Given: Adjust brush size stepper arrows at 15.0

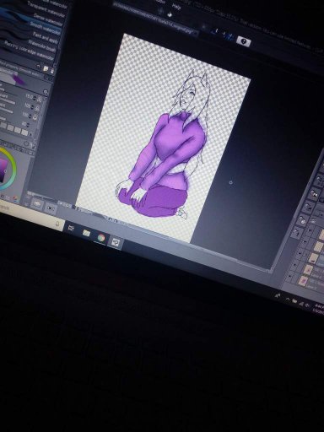Looking at the screenshot, I should [x=35, y=98].
